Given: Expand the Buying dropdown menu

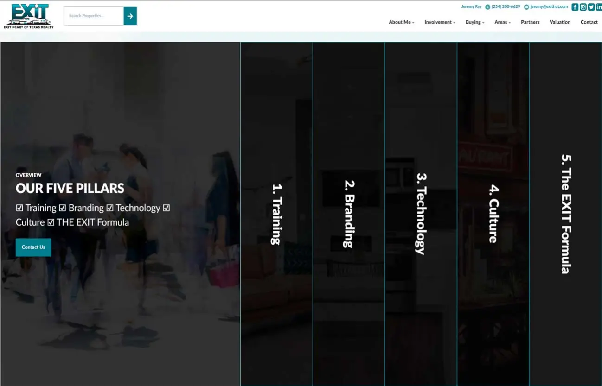Looking at the screenshot, I should point(475,22).
